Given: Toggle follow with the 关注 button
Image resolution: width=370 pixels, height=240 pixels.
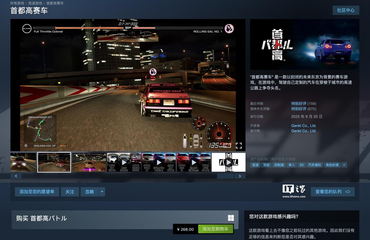Looking at the screenshot, I should [70, 192].
